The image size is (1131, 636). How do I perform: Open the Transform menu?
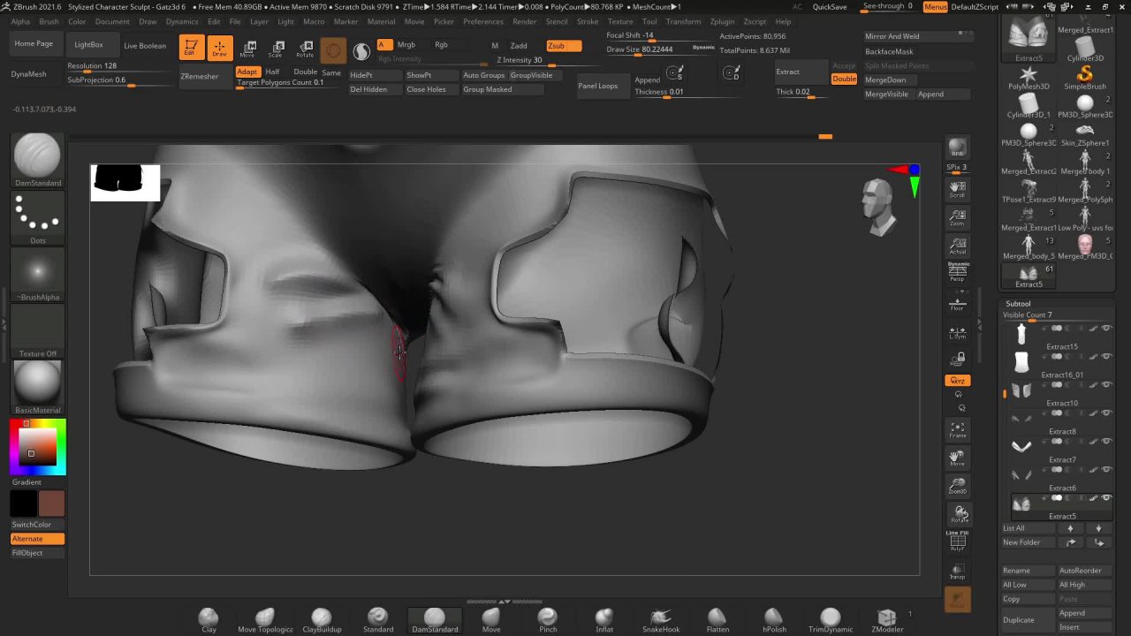683,21
